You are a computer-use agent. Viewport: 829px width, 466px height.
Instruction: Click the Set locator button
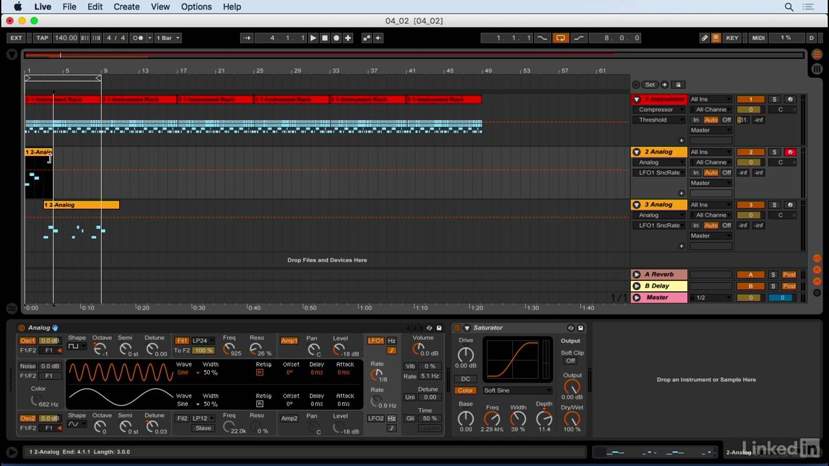(x=650, y=84)
